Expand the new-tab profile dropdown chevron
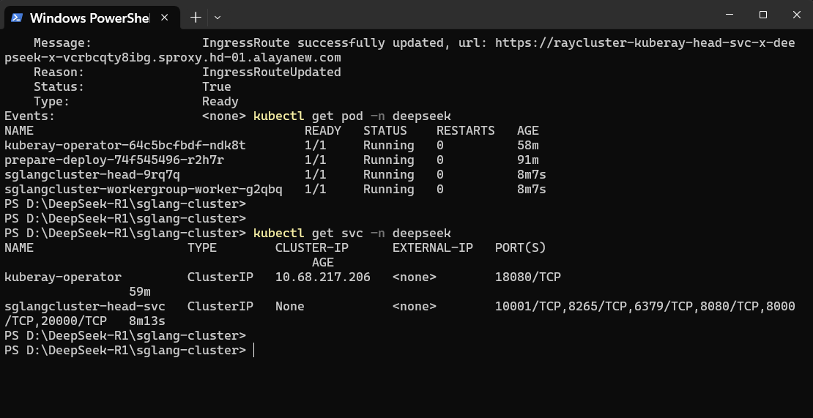 click(x=218, y=17)
